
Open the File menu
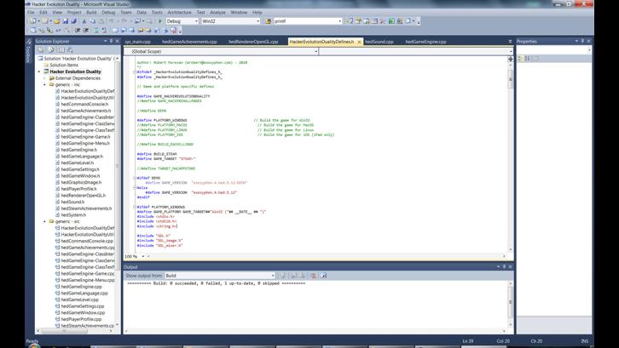click(31, 12)
